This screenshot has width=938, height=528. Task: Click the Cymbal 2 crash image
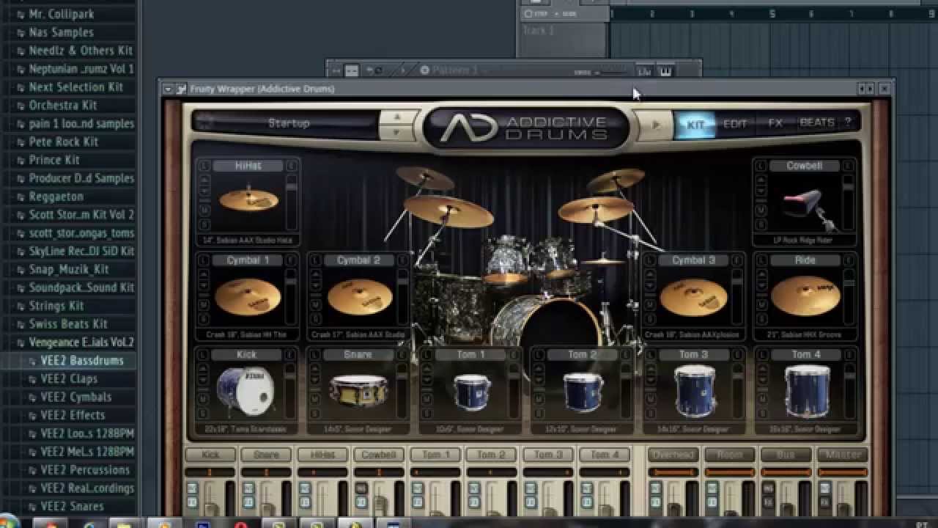point(359,296)
